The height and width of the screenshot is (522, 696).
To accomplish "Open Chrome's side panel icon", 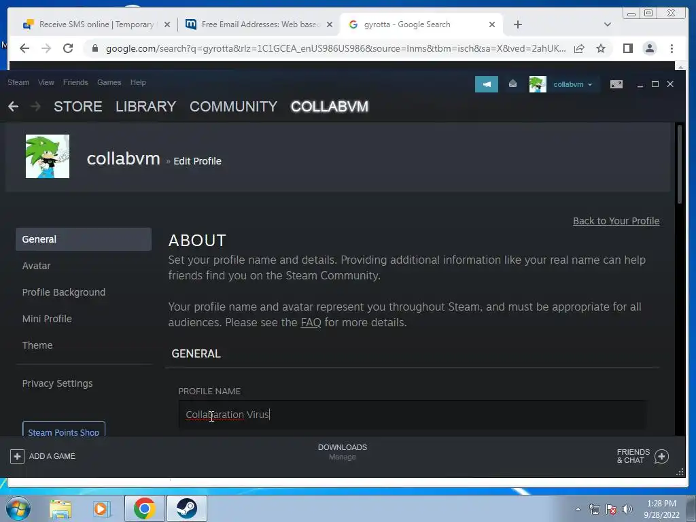I will point(627,48).
